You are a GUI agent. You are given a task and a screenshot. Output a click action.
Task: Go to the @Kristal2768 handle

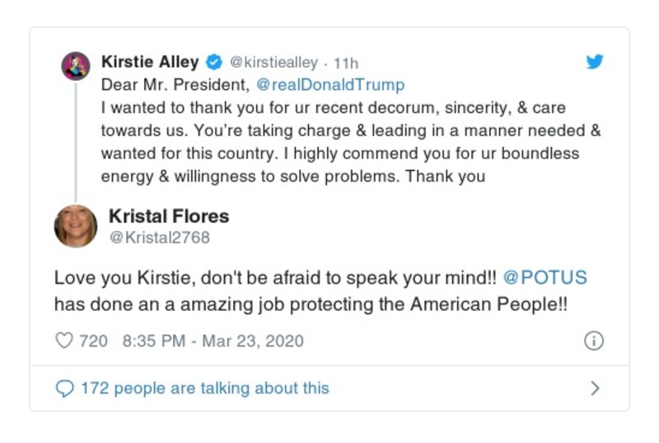pyautogui.click(x=159, y=238)
